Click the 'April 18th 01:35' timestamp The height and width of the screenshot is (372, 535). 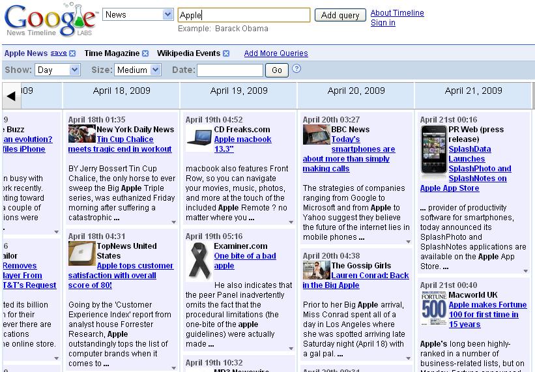pyautogui.click(x=97, y=120)
